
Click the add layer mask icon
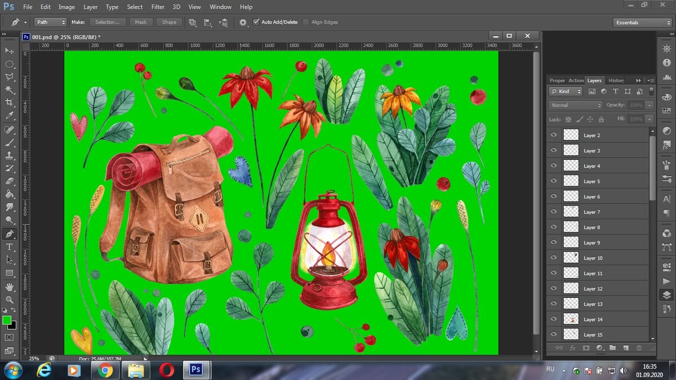pyautogui.click(x=586, y=348)
